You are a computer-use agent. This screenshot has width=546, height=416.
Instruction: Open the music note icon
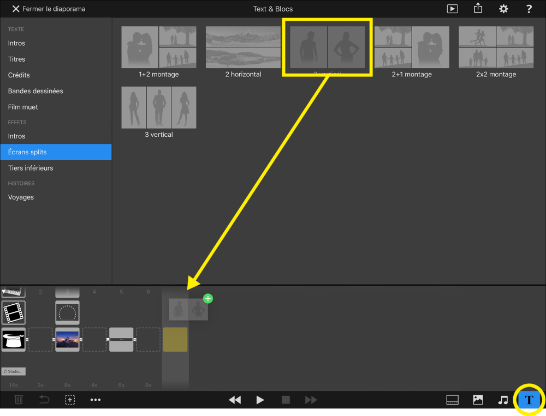pos(503,400)
